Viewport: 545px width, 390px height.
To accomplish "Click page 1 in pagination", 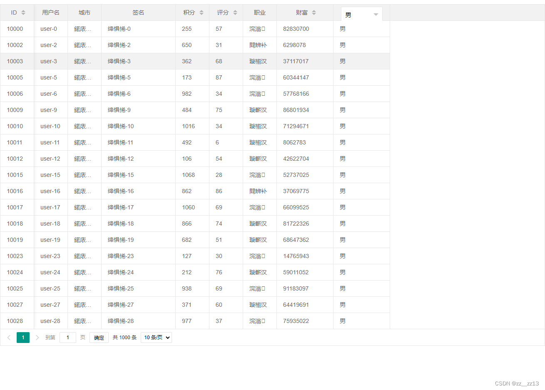I will click(23, 338).
